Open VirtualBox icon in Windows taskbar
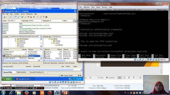Viewport: 170px width, 95px height. pyautogui.click(x=57, y=93)
